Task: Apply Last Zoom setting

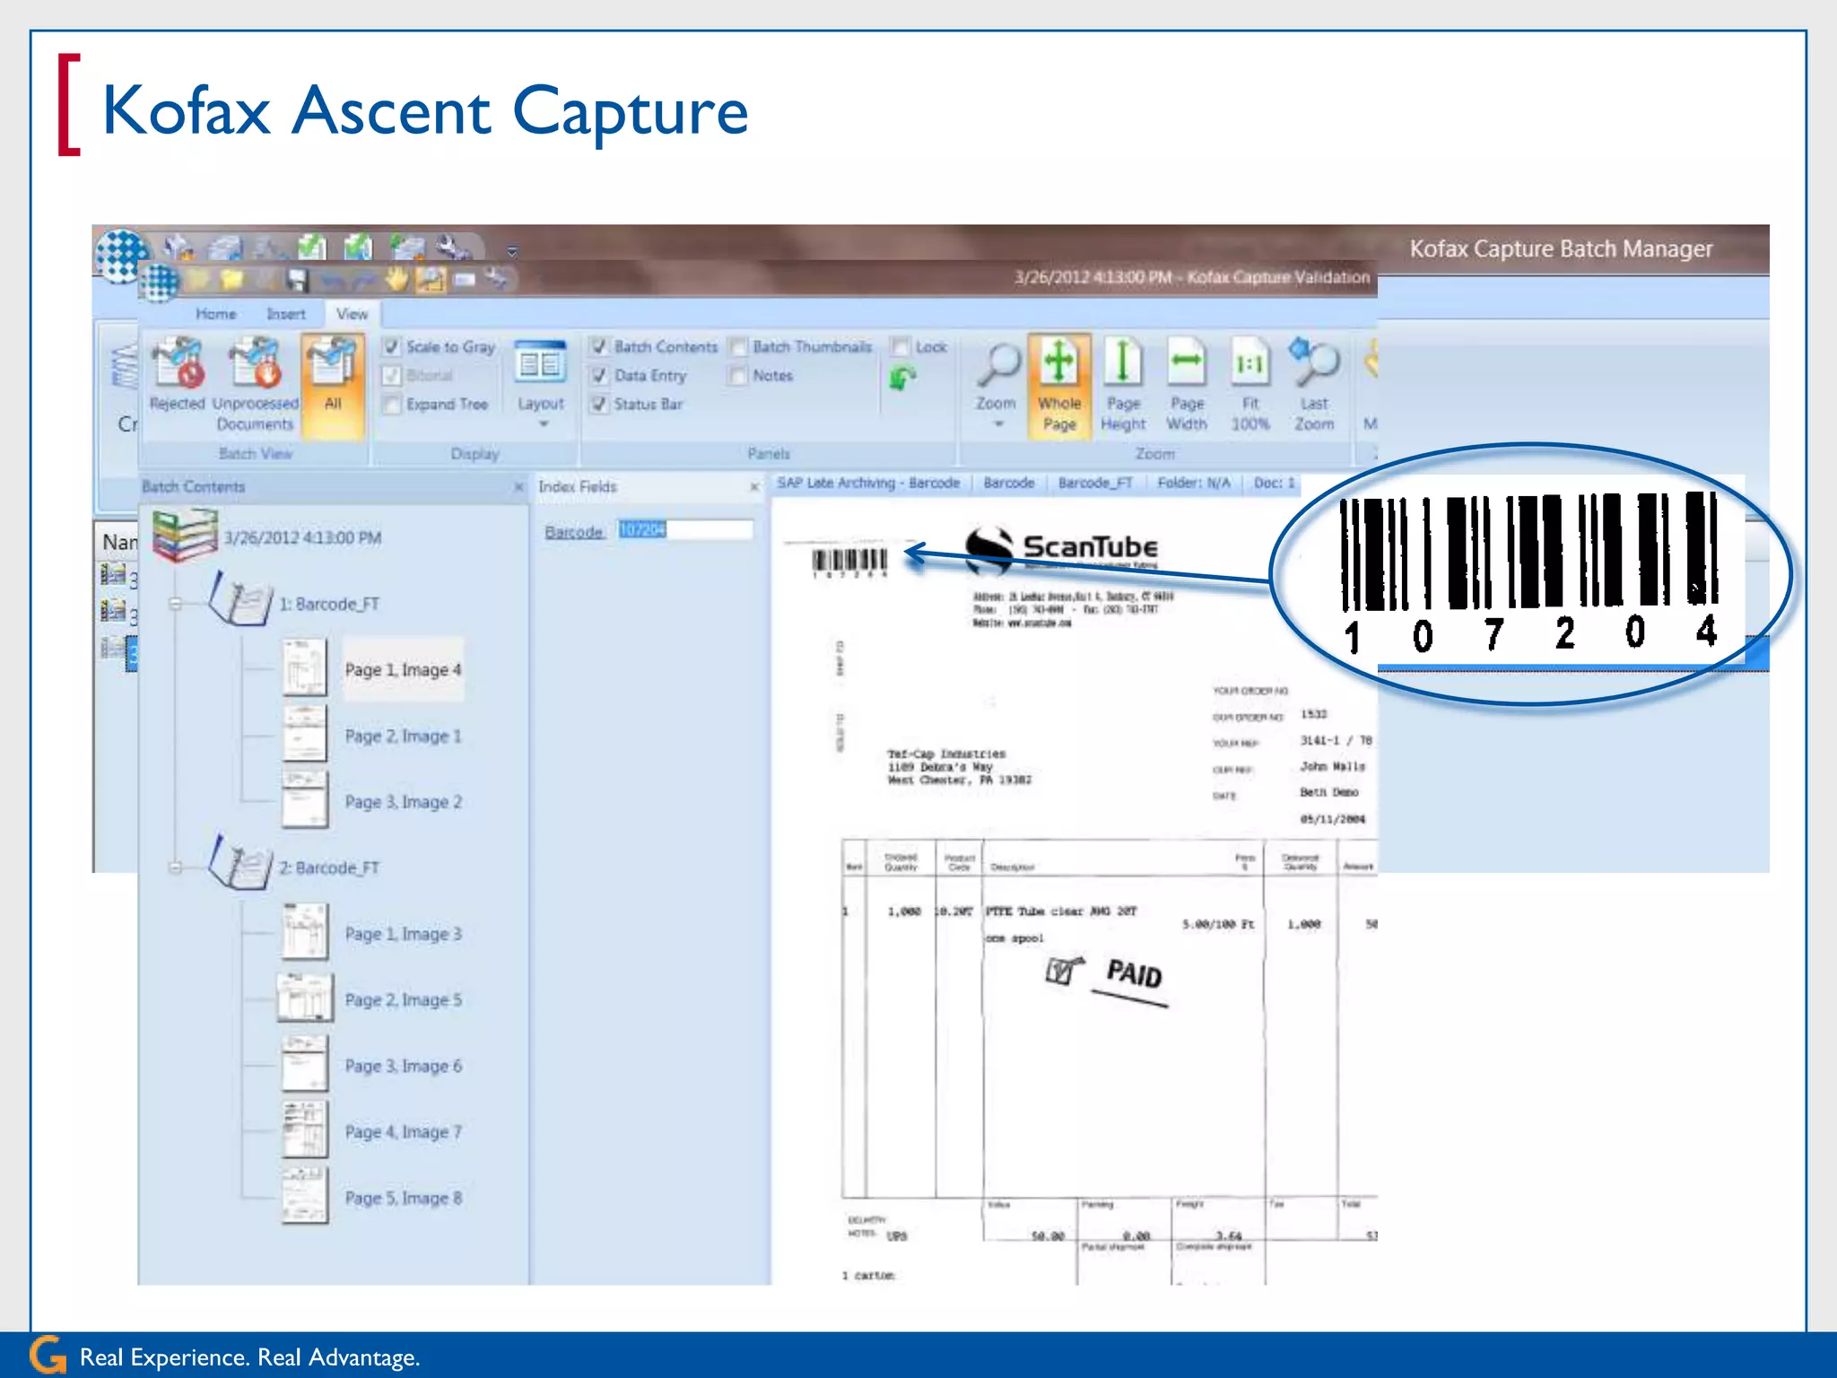Action: click(x=1314, y=384)
